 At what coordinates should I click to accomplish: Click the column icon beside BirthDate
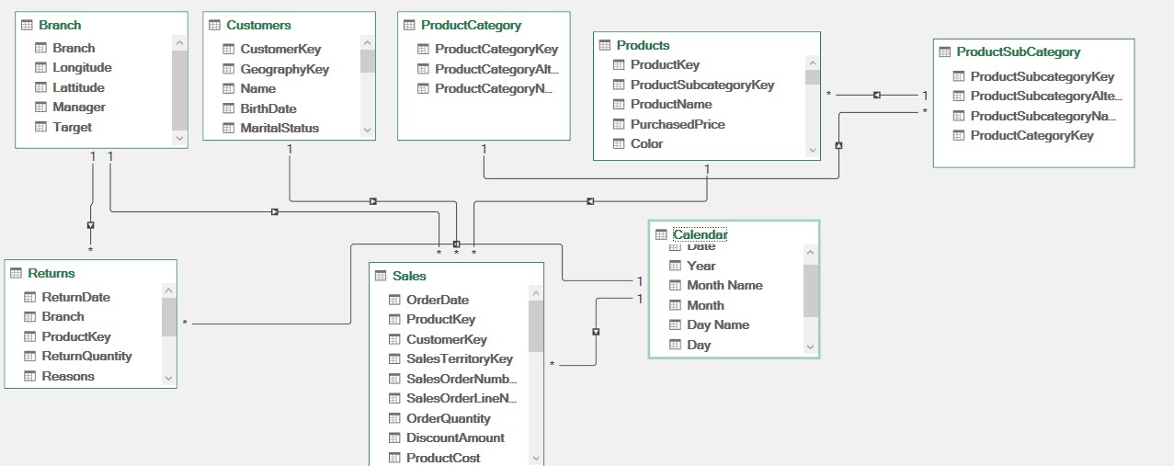click(228, 108)
